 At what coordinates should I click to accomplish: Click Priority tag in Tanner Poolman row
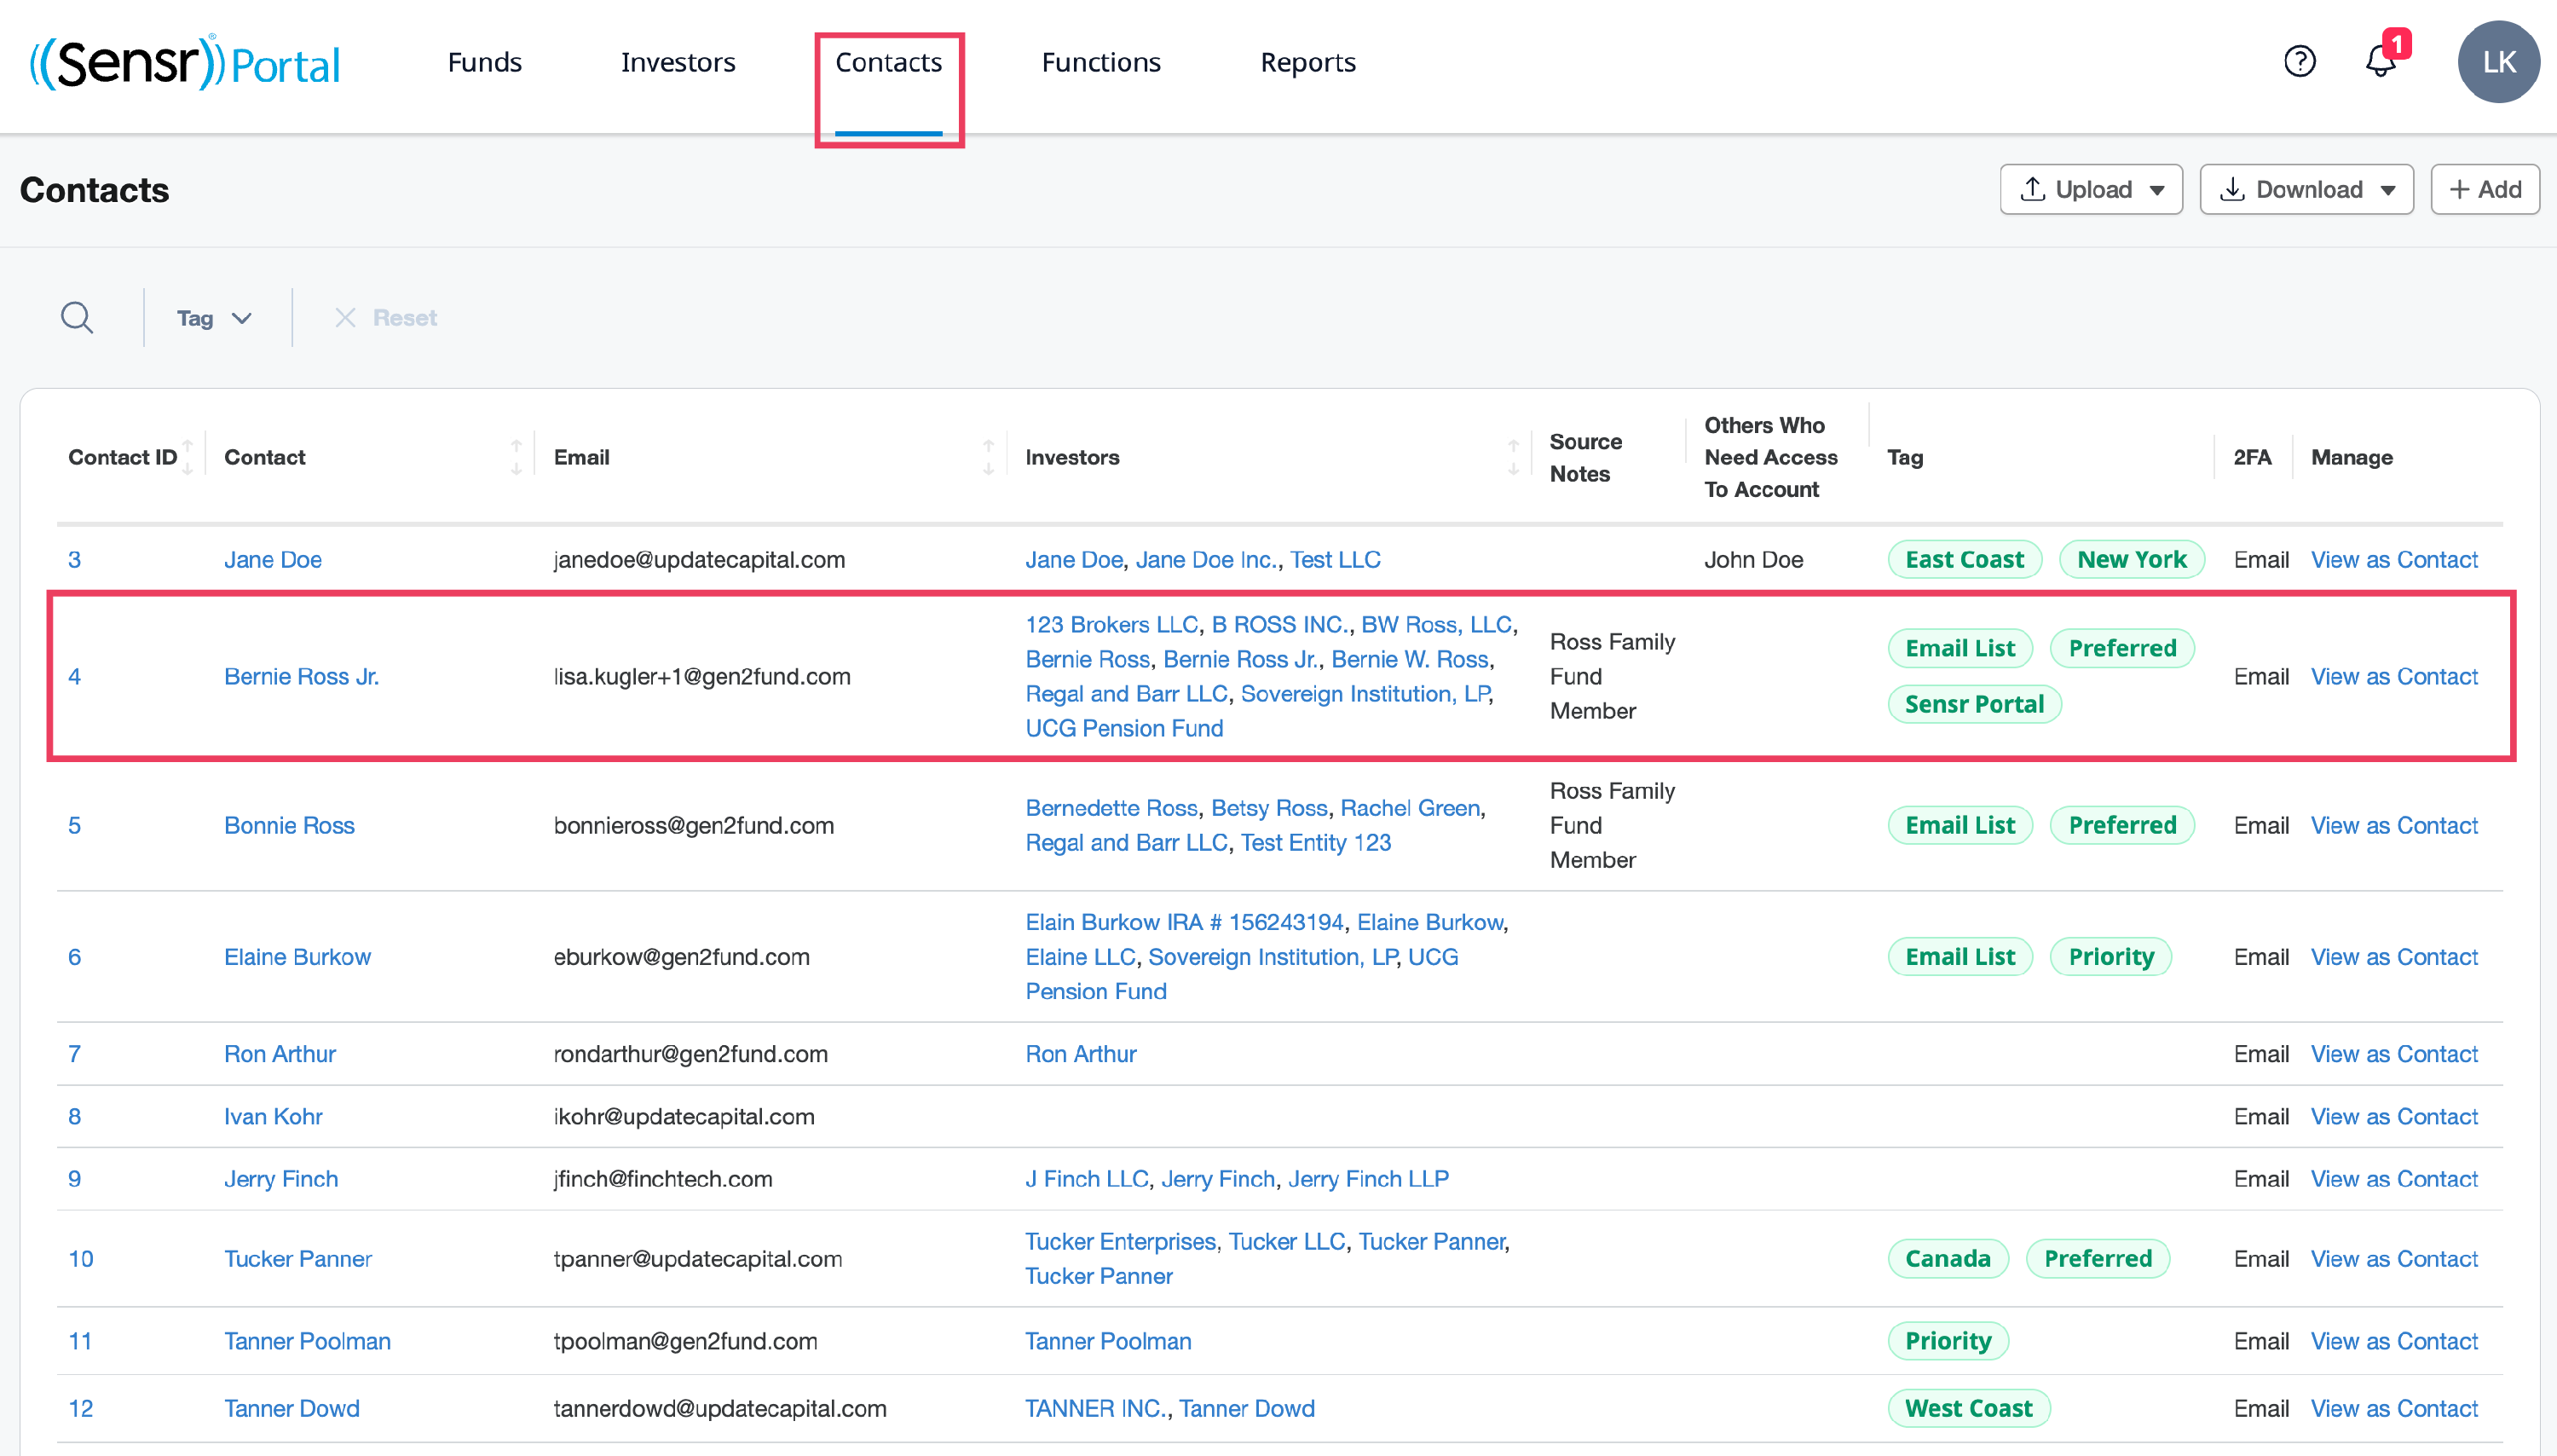[x=1948, y=1341]
